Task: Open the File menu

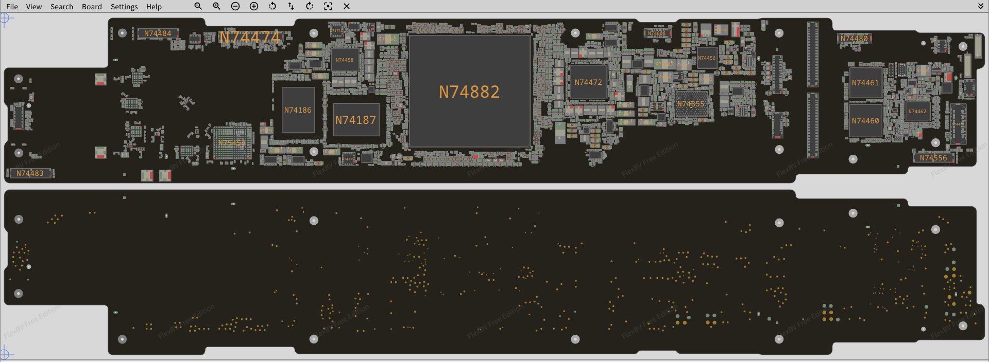Action: coord(12,7)
